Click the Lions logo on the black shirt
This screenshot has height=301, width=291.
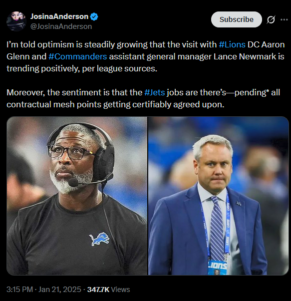click(99, 239)
